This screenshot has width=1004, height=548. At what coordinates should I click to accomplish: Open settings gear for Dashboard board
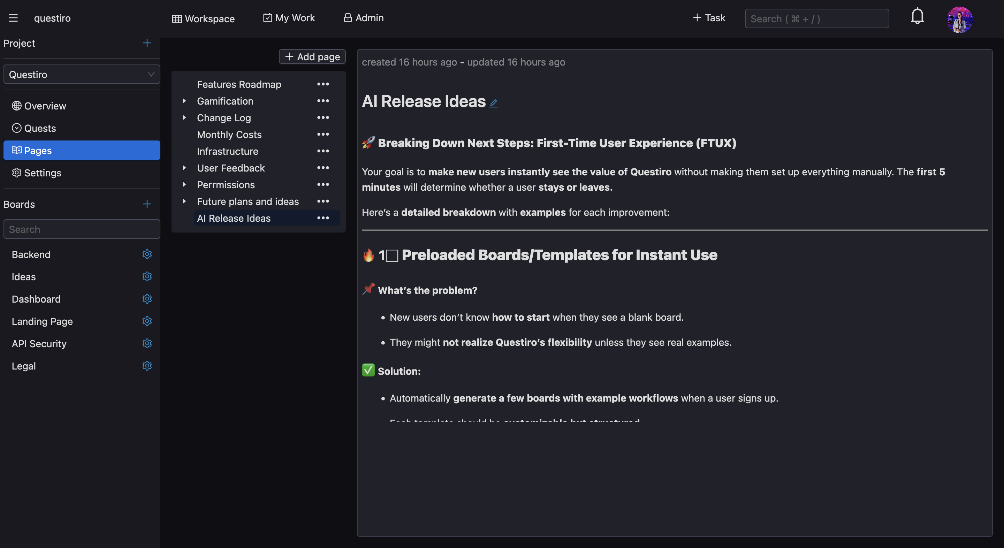(x=147, y=298)
